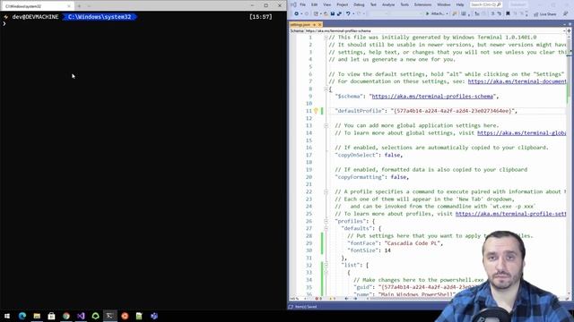Switch to Windows Terminal taskbar icon
Viewport: 574px width, 322px height.
[x=109, y=316]
